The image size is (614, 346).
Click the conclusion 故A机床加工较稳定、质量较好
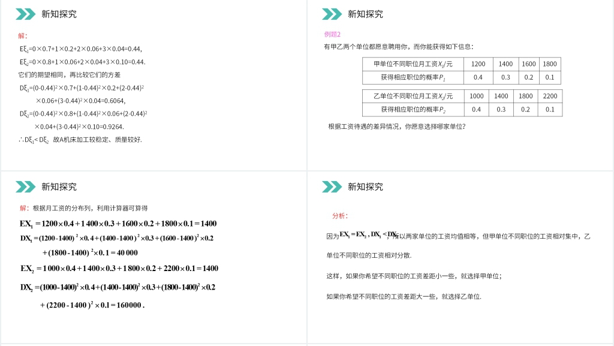coord(98,140)
